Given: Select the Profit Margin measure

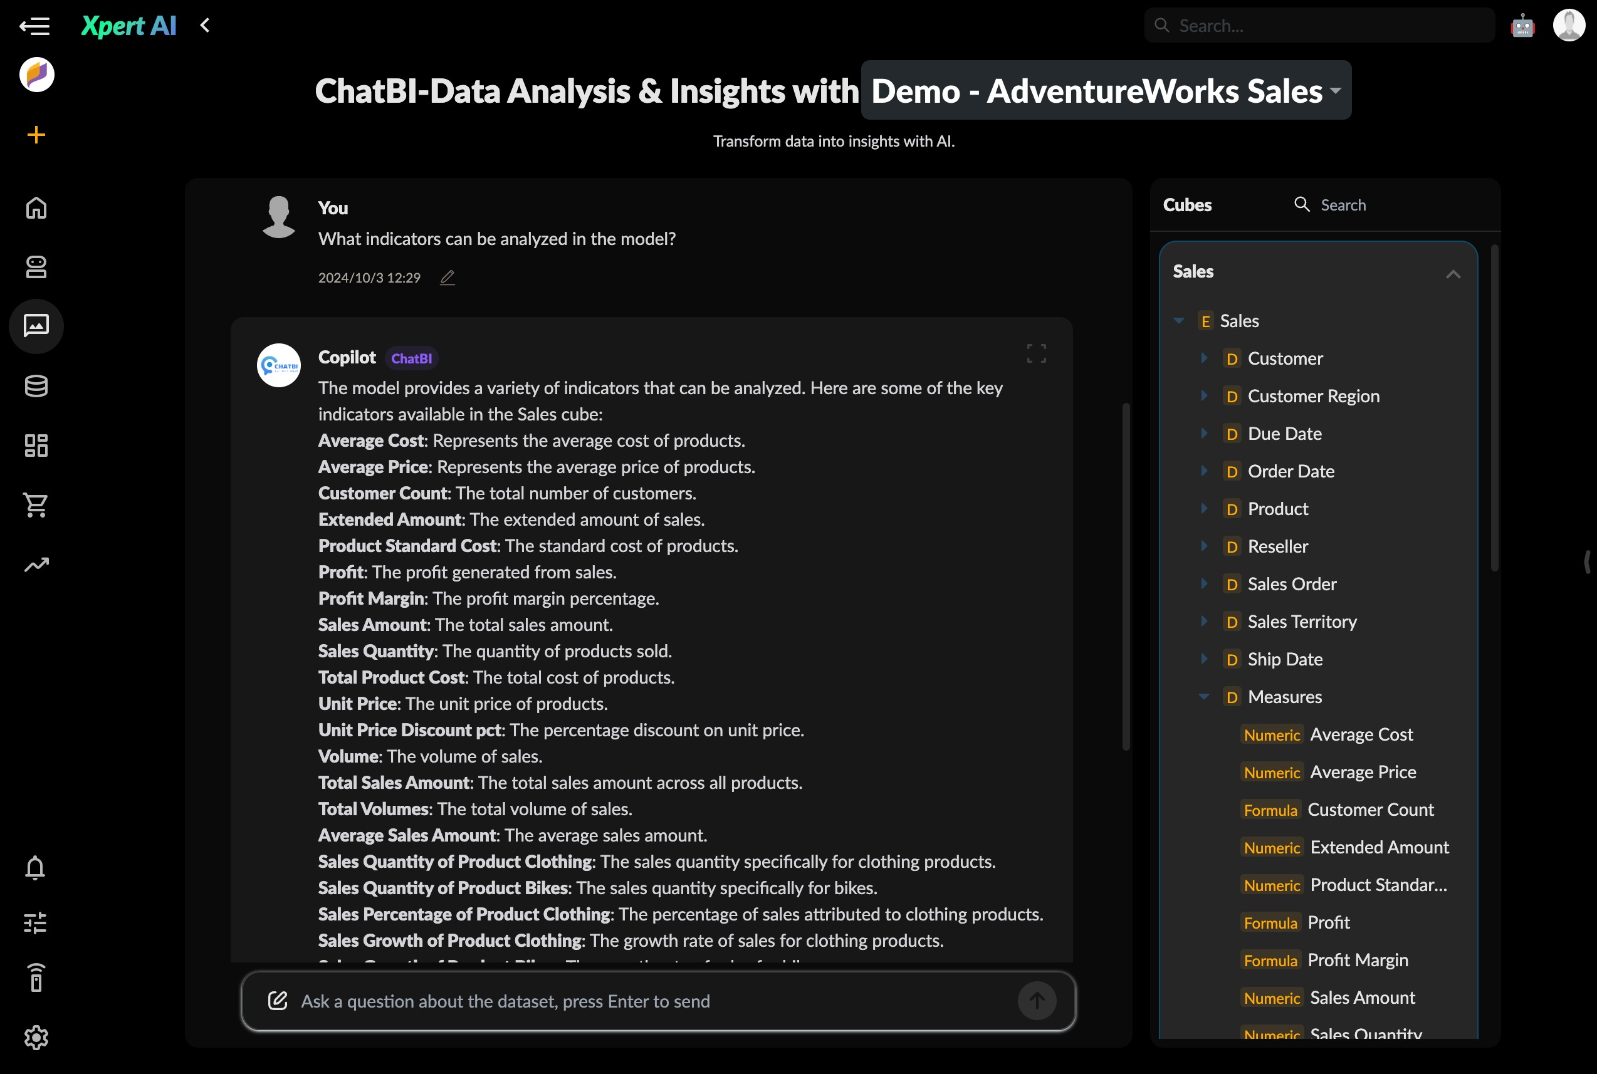Looking at the screenshot, I should tap(1357, 961).
